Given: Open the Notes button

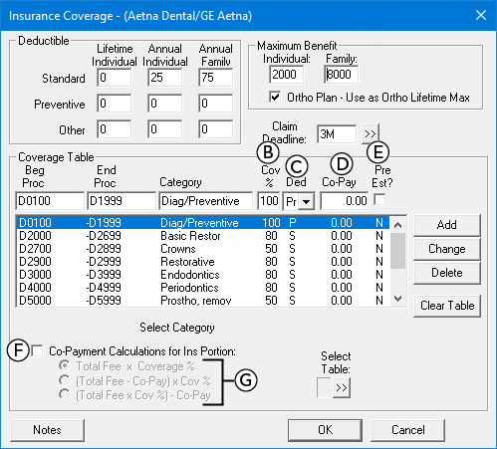Looking at the screenshot, I should tap(47, 430).
